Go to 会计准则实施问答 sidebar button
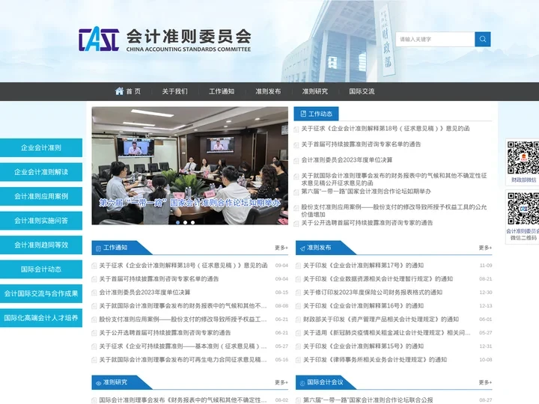The image size is (539, 404). coord(41,221)
